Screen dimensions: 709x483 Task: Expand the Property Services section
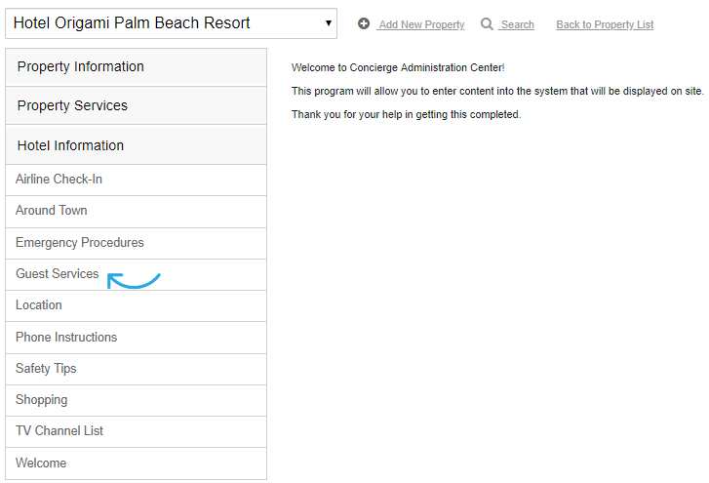(x=137, y=105)
